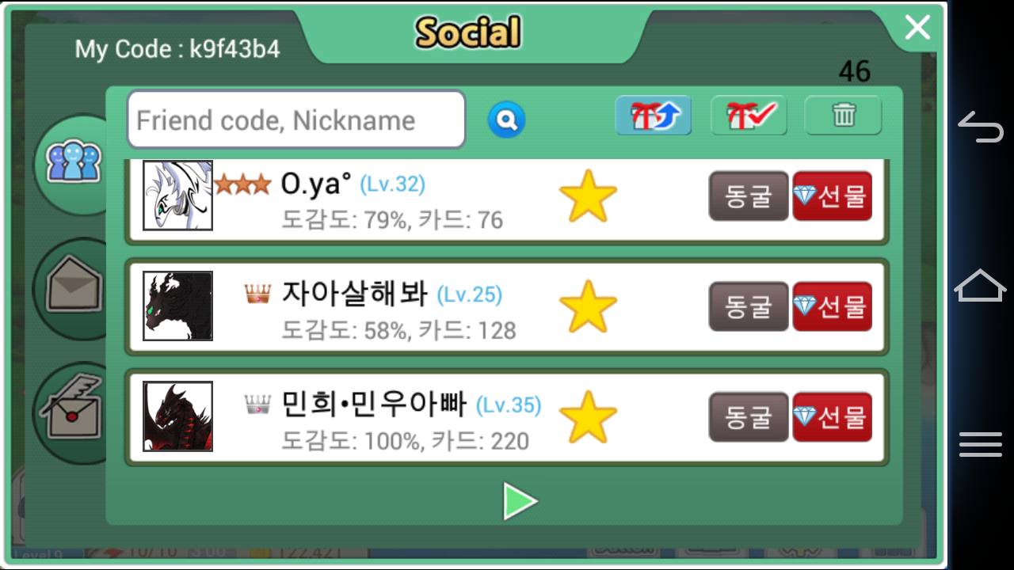The height and width of the screenshot is (570, 1014).
Task: Toggle favorite star for 자아살해봐
Action: [x=588, y=306]
